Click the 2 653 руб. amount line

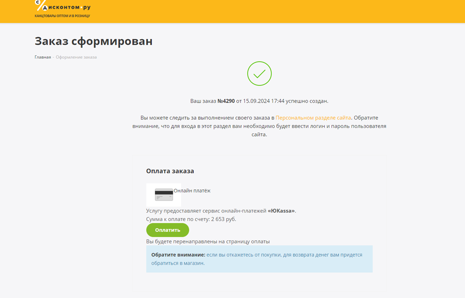(x=191, y=219)
